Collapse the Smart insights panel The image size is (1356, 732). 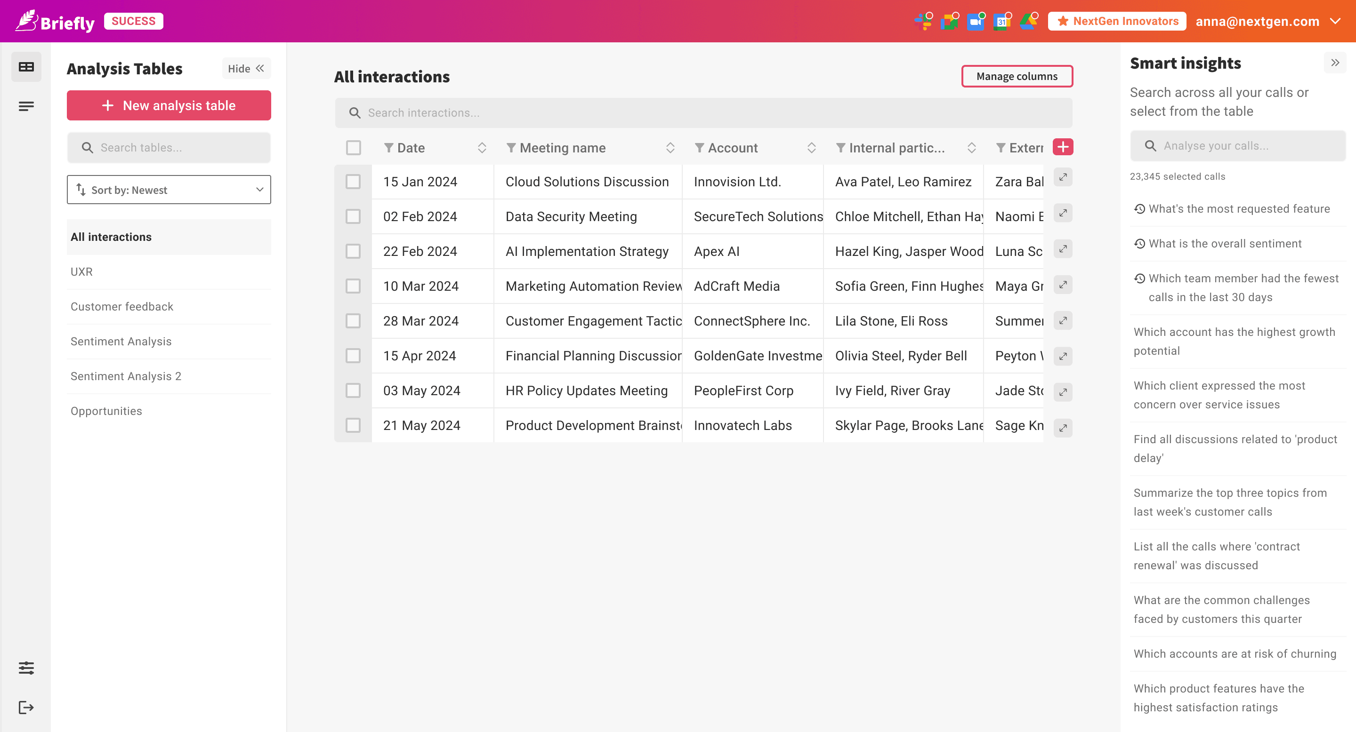1334,63
